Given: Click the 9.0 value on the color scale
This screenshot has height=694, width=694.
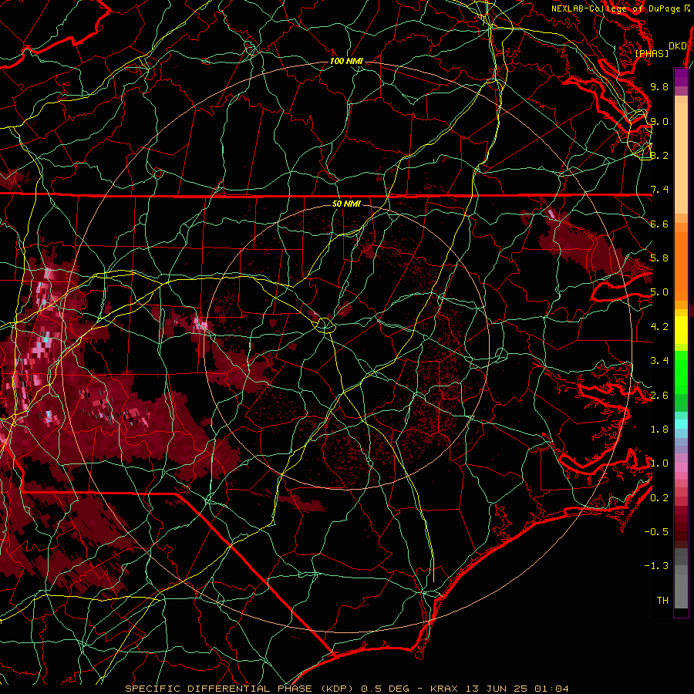Looking at the screenshot, I should pyautogui.click(x=659, y=122).
